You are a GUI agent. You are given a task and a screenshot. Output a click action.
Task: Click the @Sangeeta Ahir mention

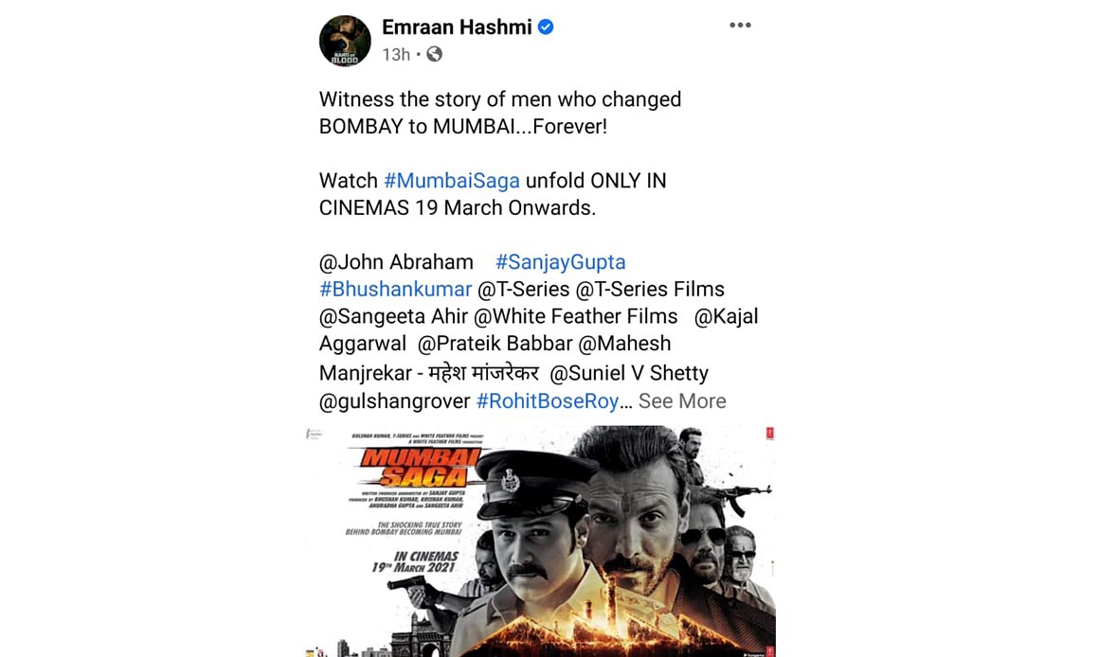(x=393, y=316)
